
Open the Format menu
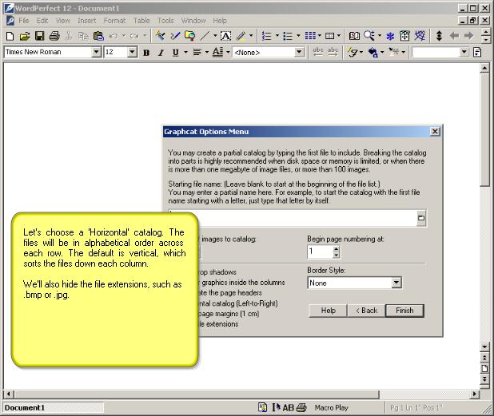coord(114,21)
